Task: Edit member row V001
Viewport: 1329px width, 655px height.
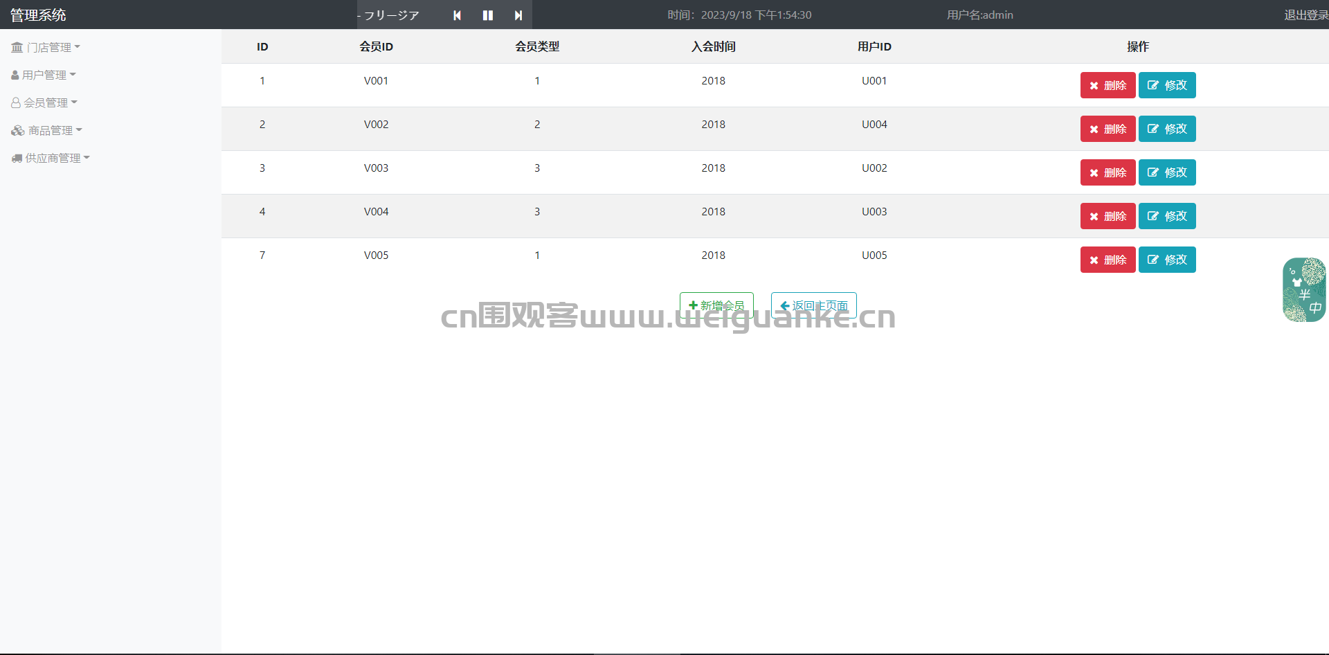Action: [1167, 85]
